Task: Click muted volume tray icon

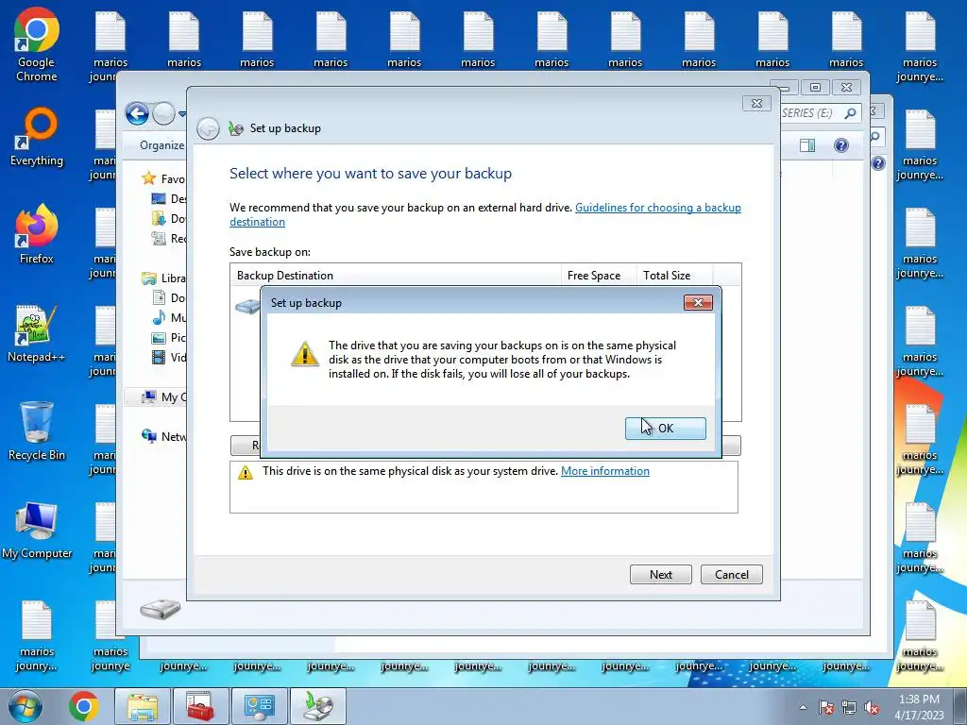Action: coord(872,707)
